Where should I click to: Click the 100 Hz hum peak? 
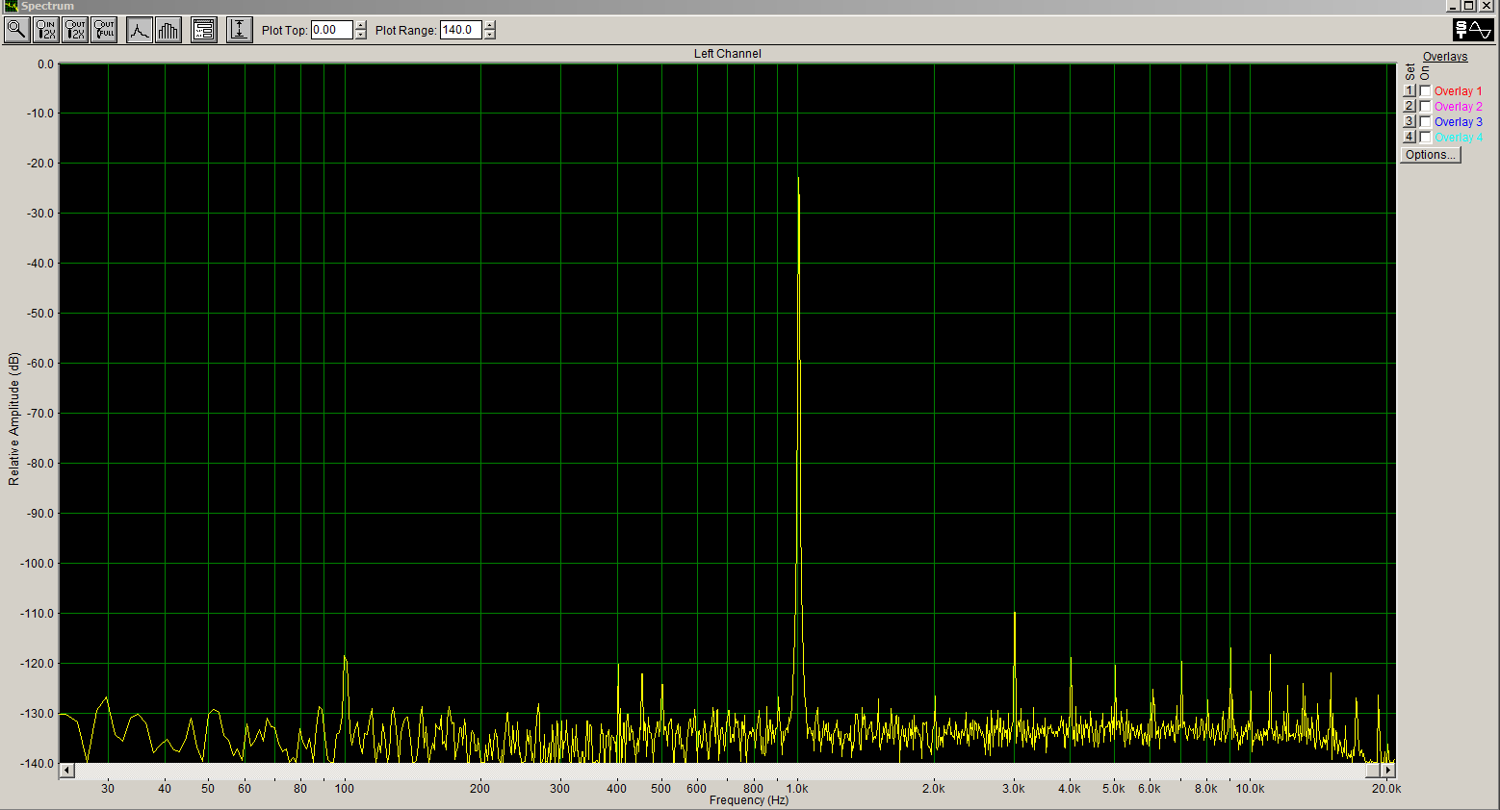pos(345,658)
